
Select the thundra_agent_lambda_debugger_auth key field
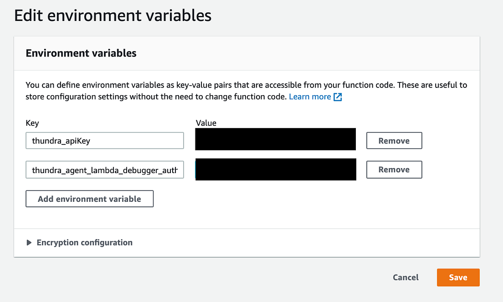[104, 169]
